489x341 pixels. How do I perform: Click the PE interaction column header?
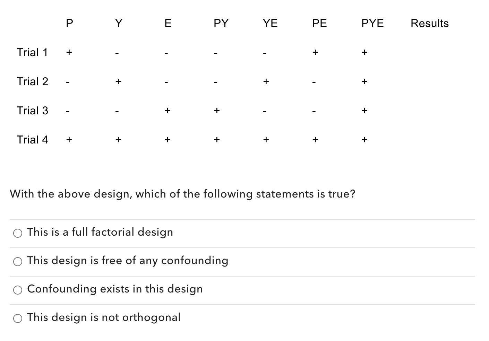point(319,23)
